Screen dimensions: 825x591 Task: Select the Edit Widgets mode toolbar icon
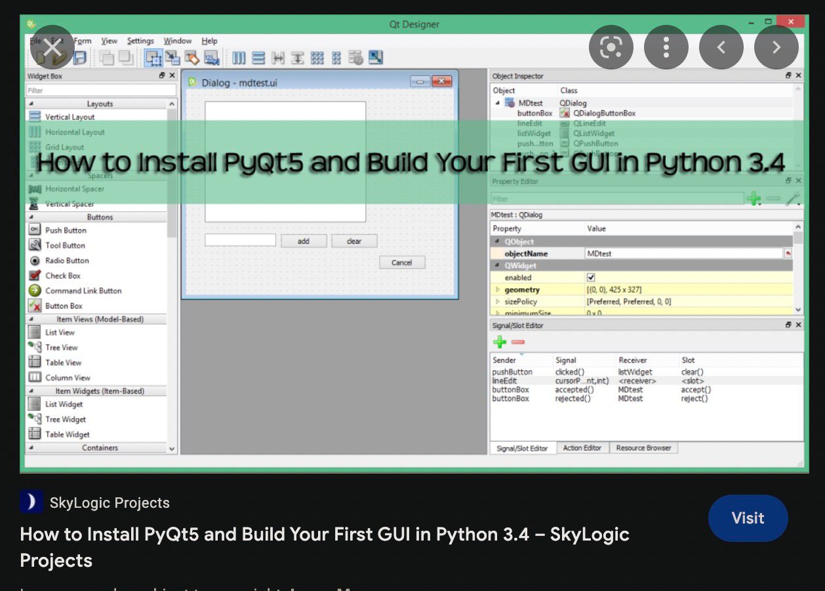point(153,58)
